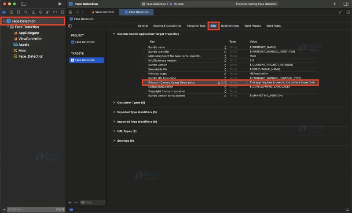The width and height of the screenshot is (352, 213).
Task: Collapse Custom macOS Application Target Properties
Action: click(114, 34)
